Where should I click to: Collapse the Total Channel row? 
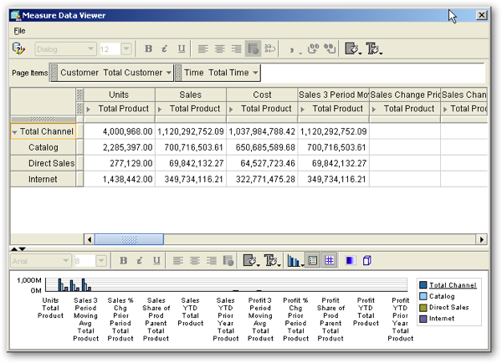pyautogui.click(x=15, y=132)
